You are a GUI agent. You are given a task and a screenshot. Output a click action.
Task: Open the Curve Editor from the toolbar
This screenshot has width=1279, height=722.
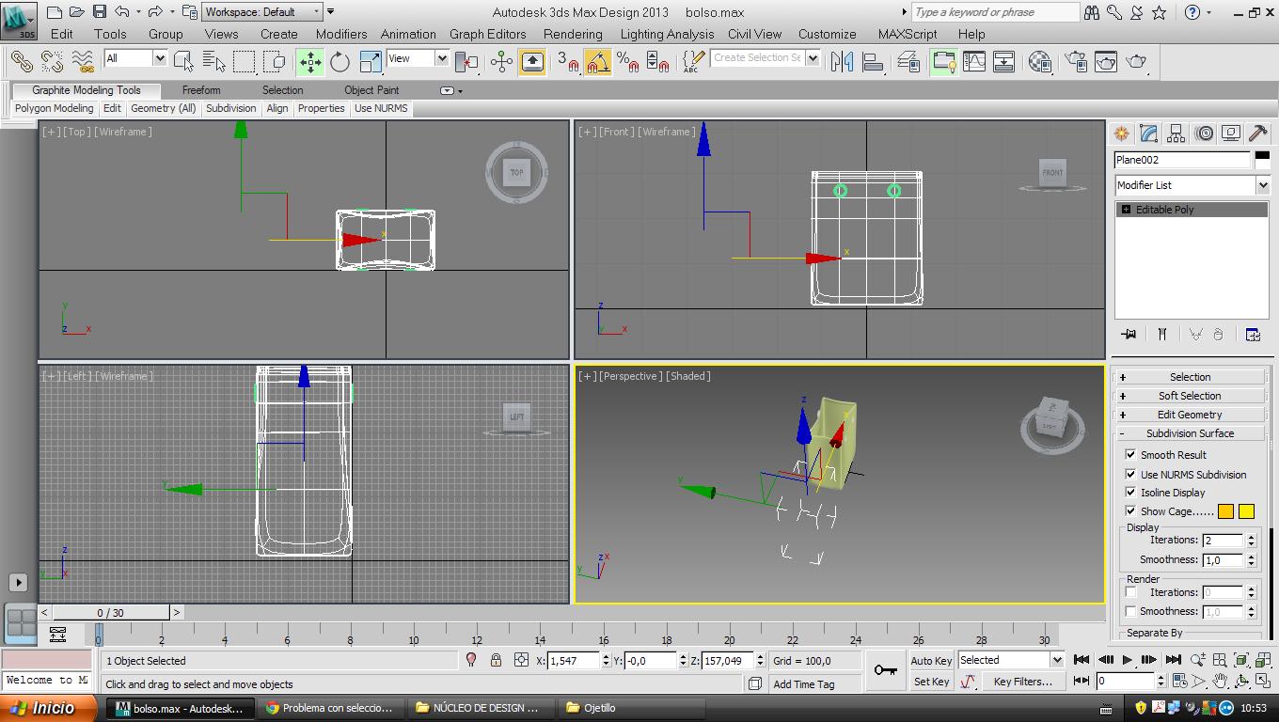click(974, 62)
